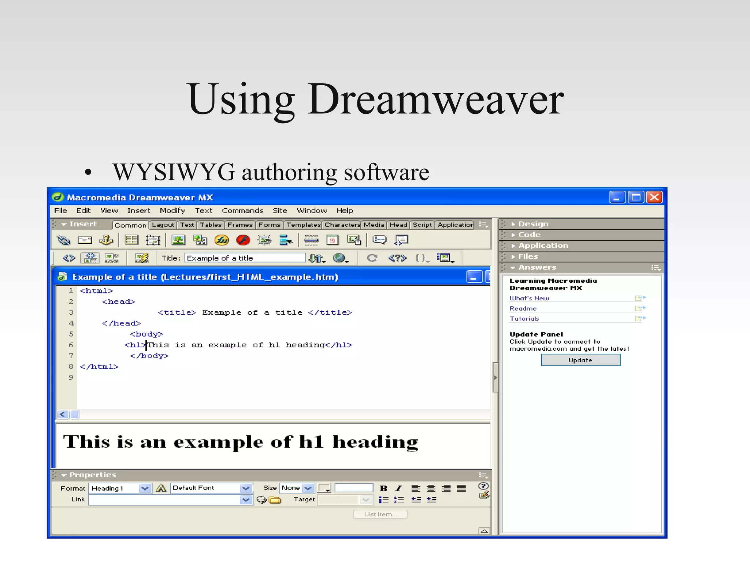Open the Format dropdown showing Heading 1
Image resolution: width=750 pixels, height=562 pixels.
tap(120, 488)
